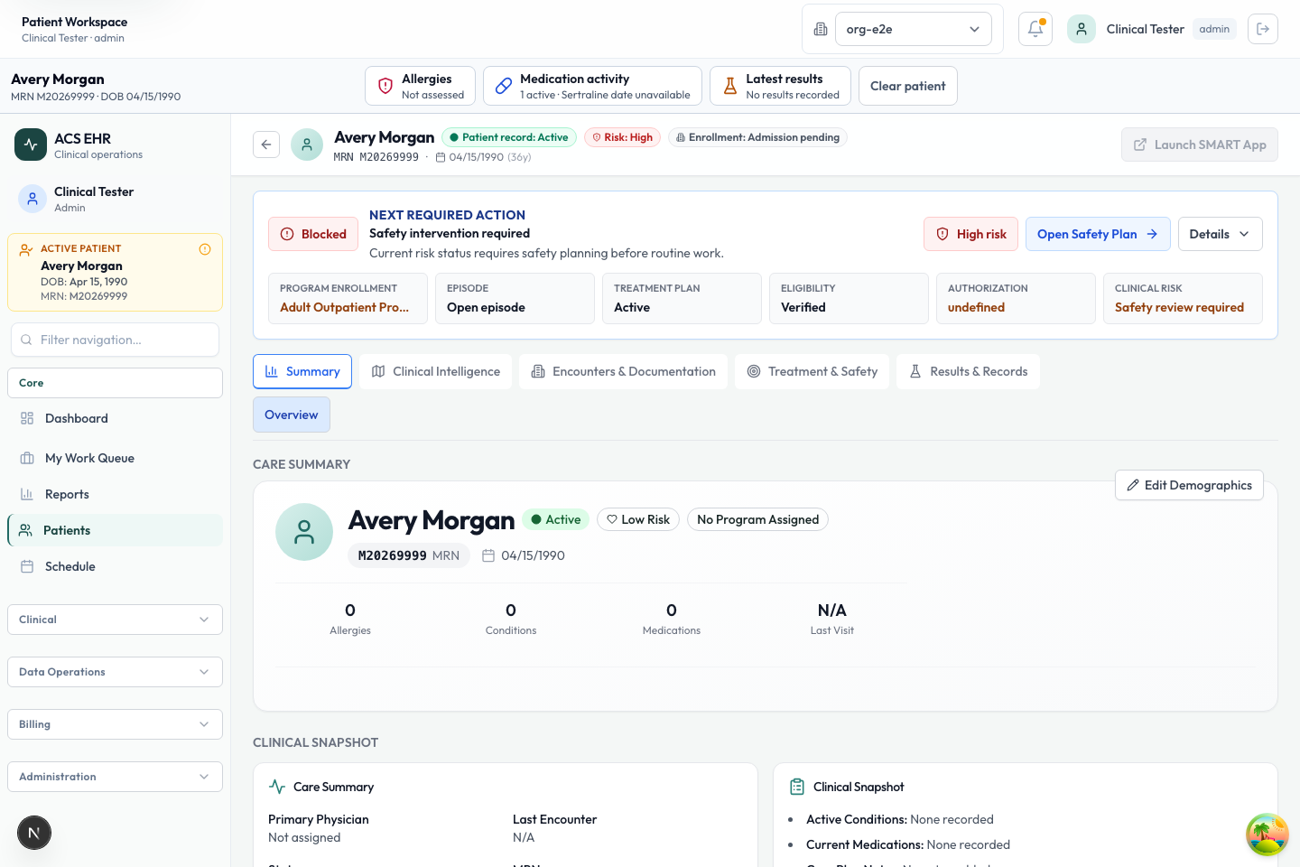Screen dimensions: 1300x867
Task: Open Dashboard from the sidebar
Action: coord(115,418)
